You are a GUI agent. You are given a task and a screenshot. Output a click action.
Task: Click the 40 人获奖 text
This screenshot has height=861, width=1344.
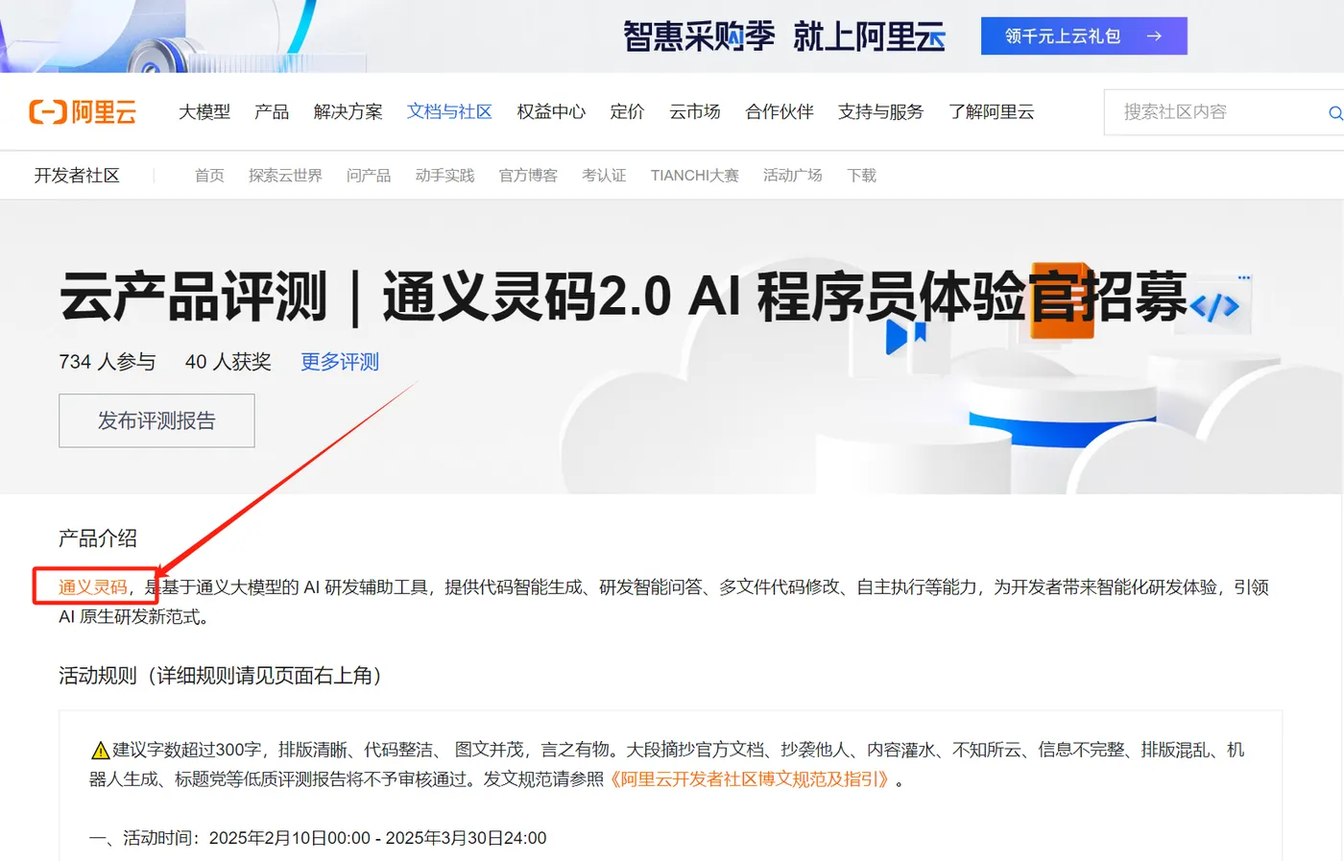[x=228, y=362]
